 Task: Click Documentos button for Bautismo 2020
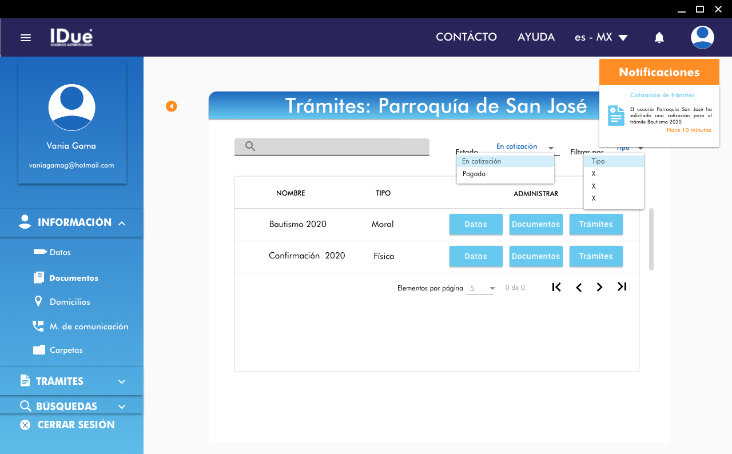tap(536, 224)
